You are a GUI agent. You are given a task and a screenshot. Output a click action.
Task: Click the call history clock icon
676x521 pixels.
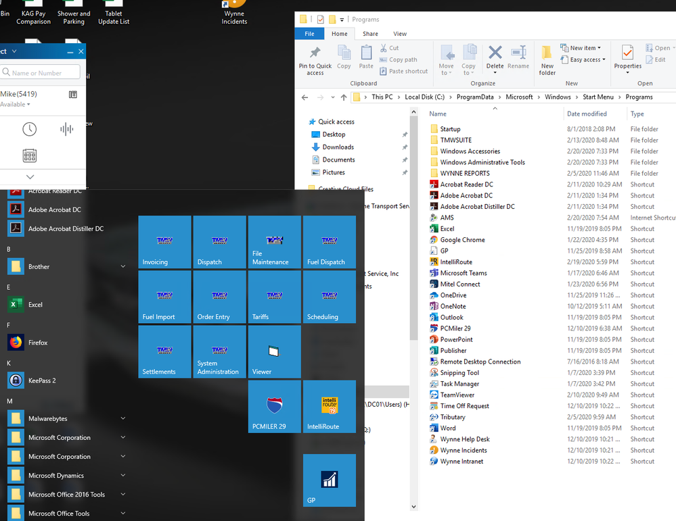29,129
